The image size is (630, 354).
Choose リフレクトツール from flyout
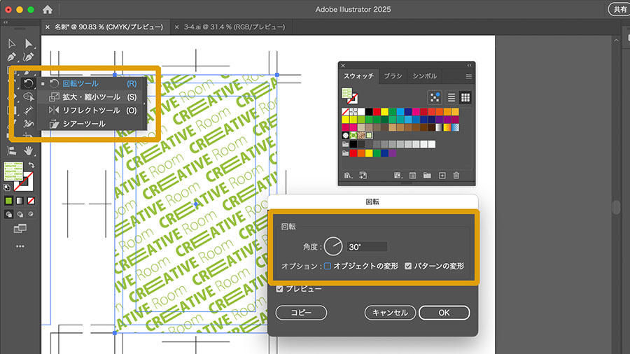point(92,110)
